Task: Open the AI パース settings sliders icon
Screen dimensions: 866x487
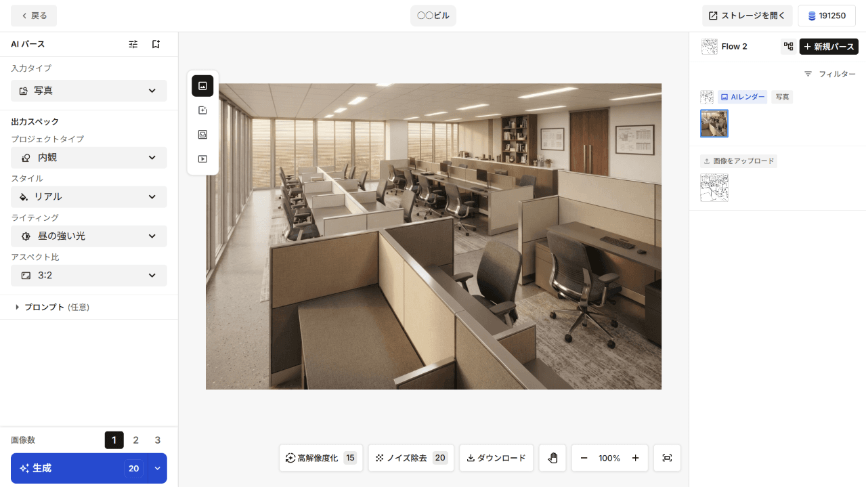Action: pos(133,44)
